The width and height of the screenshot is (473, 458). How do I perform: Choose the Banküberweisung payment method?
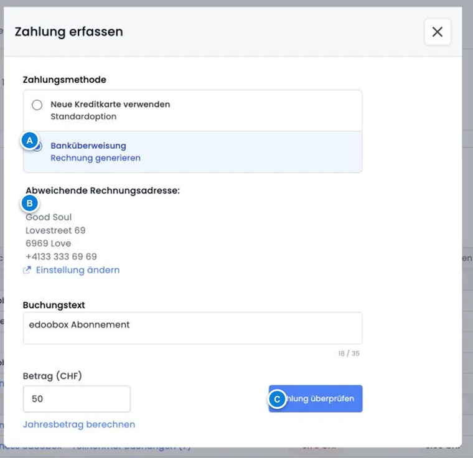tap(192, 152)
